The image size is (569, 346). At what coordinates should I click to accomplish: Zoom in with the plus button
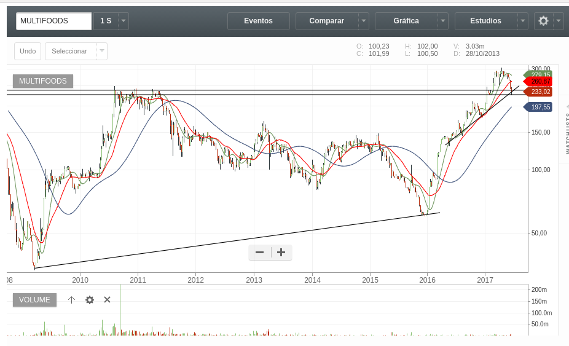pos(281,253)
